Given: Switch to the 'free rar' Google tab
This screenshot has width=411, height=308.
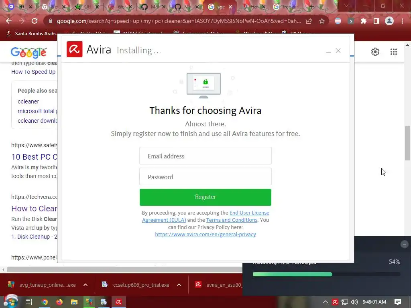Looking at the screenshot, I should [x=287, y=7].
